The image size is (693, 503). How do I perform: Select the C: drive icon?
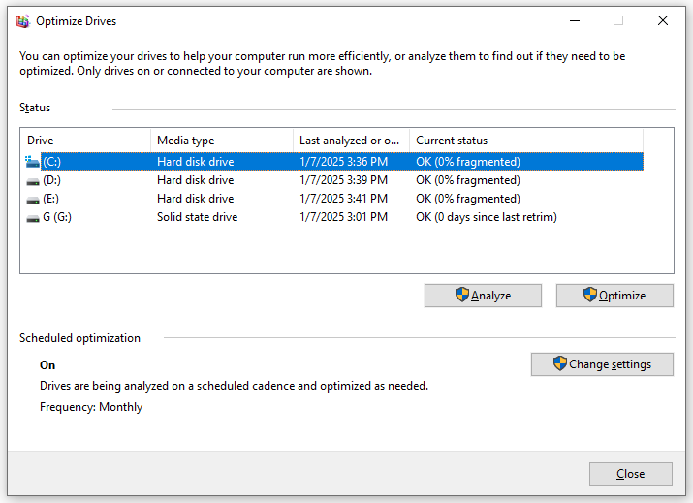tap(32, 162)
